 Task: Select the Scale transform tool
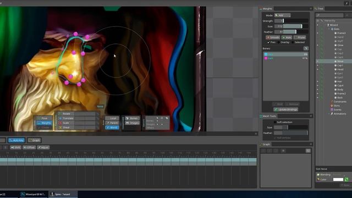coord(67,123)
